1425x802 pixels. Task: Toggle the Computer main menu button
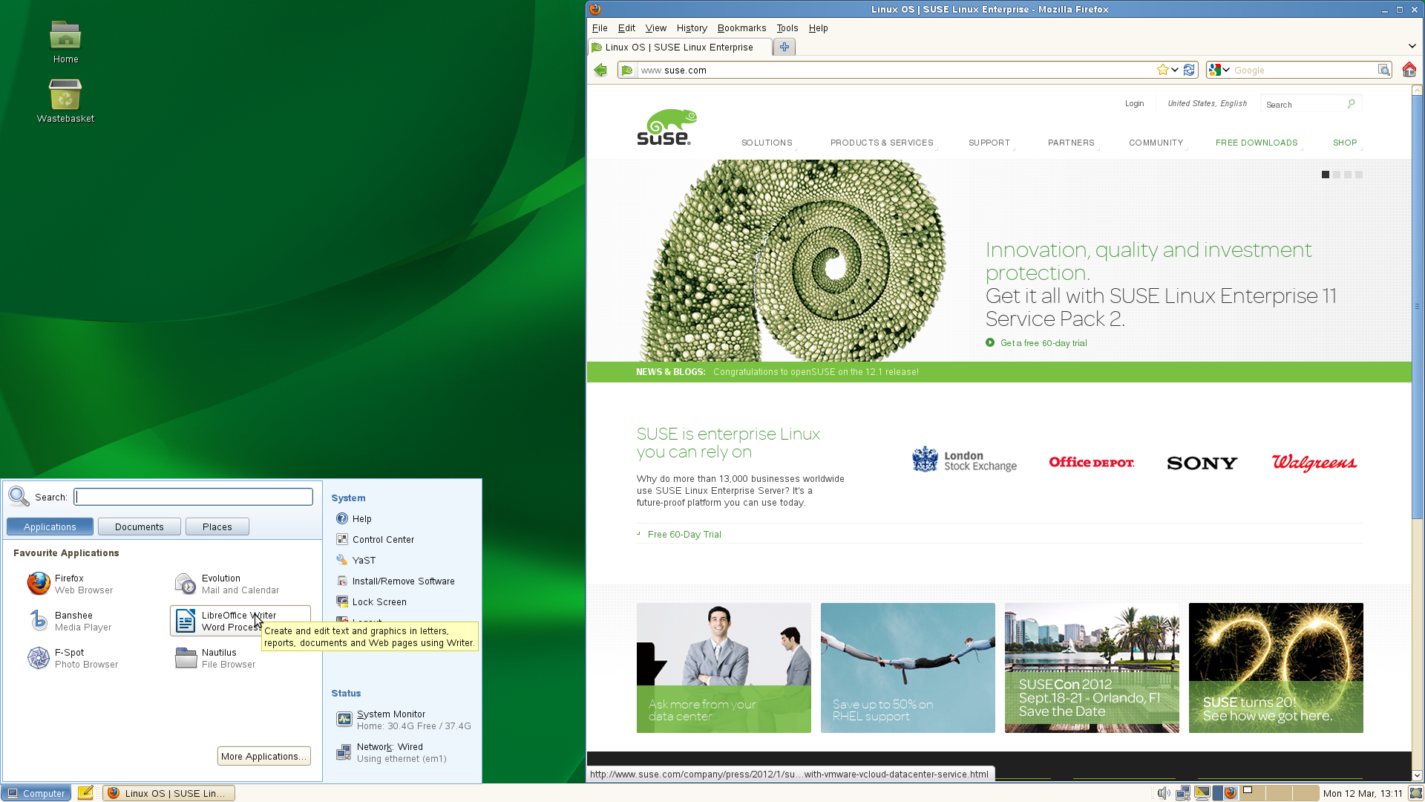click(36, 793)
